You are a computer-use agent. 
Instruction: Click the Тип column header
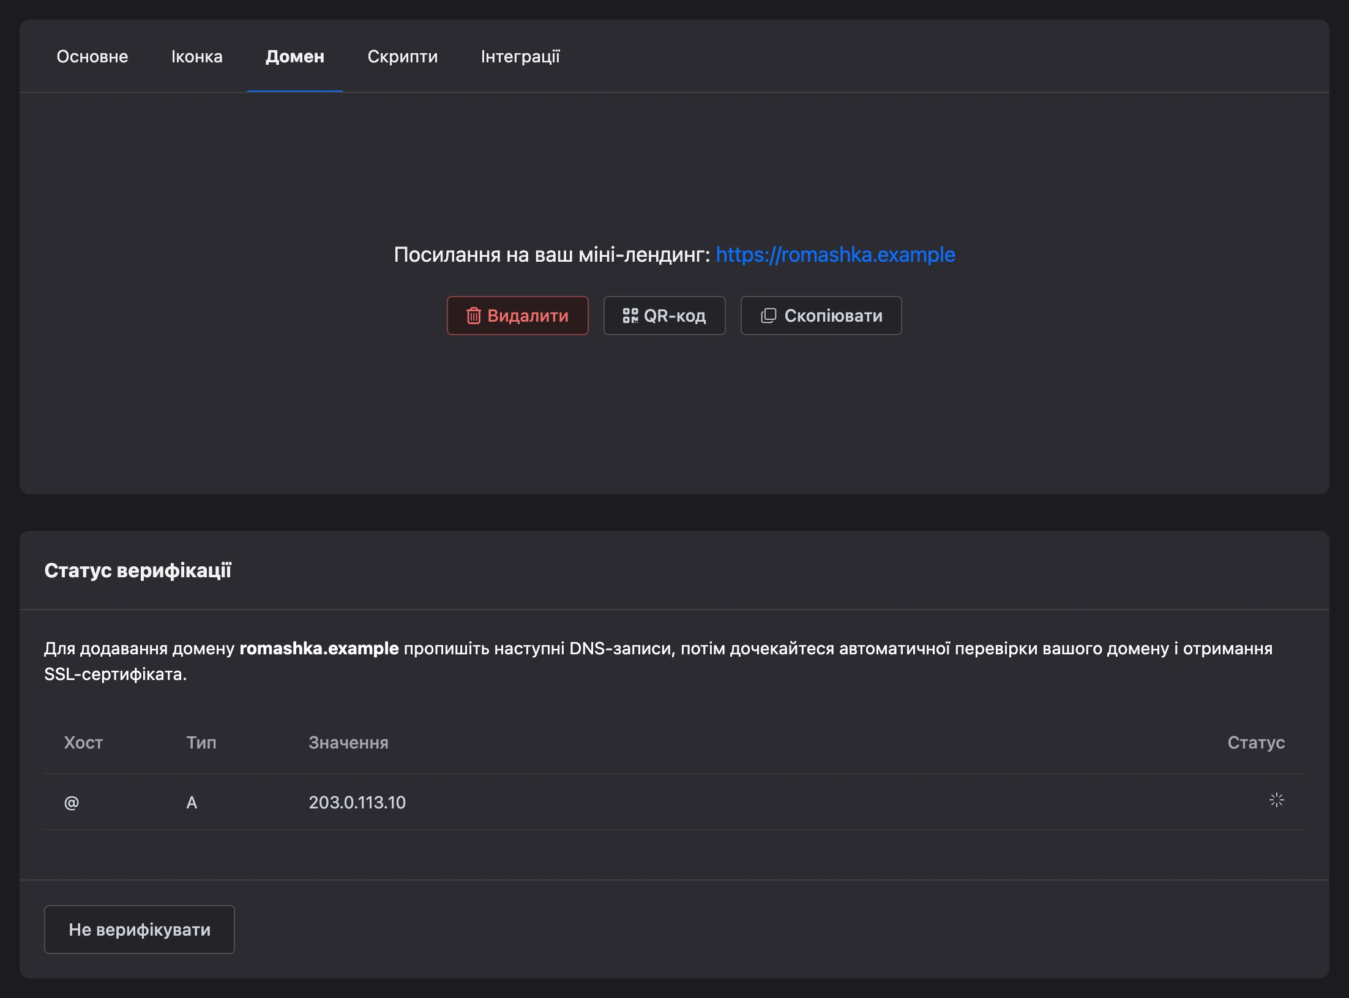coord(201,742)
